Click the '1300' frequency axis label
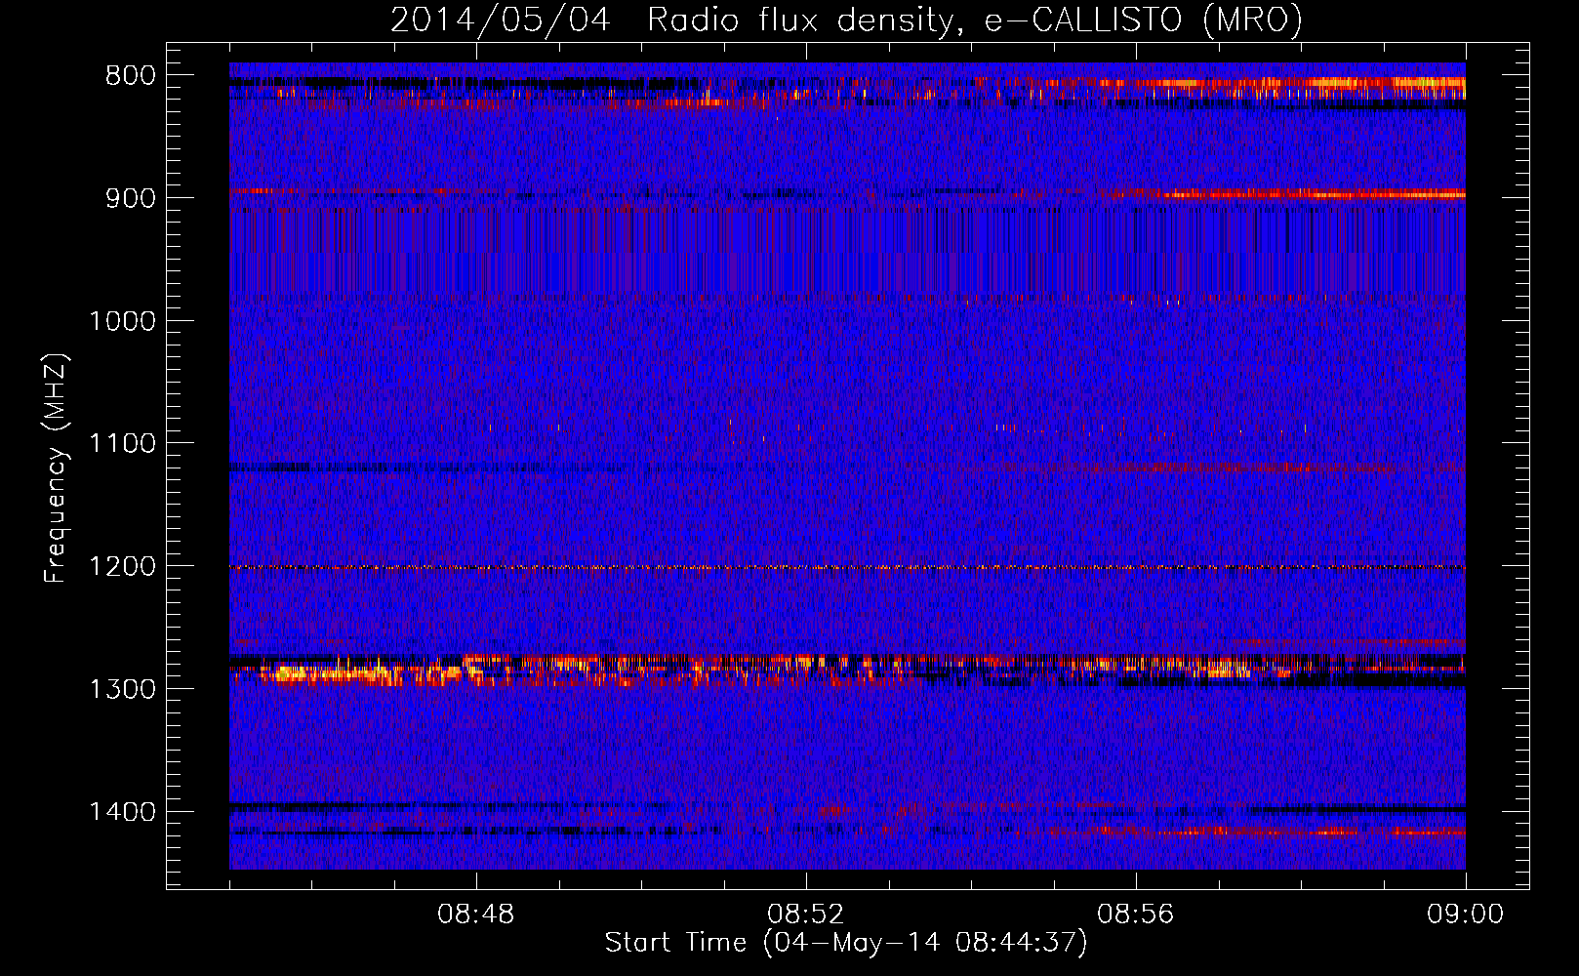 tap(123, 689)
